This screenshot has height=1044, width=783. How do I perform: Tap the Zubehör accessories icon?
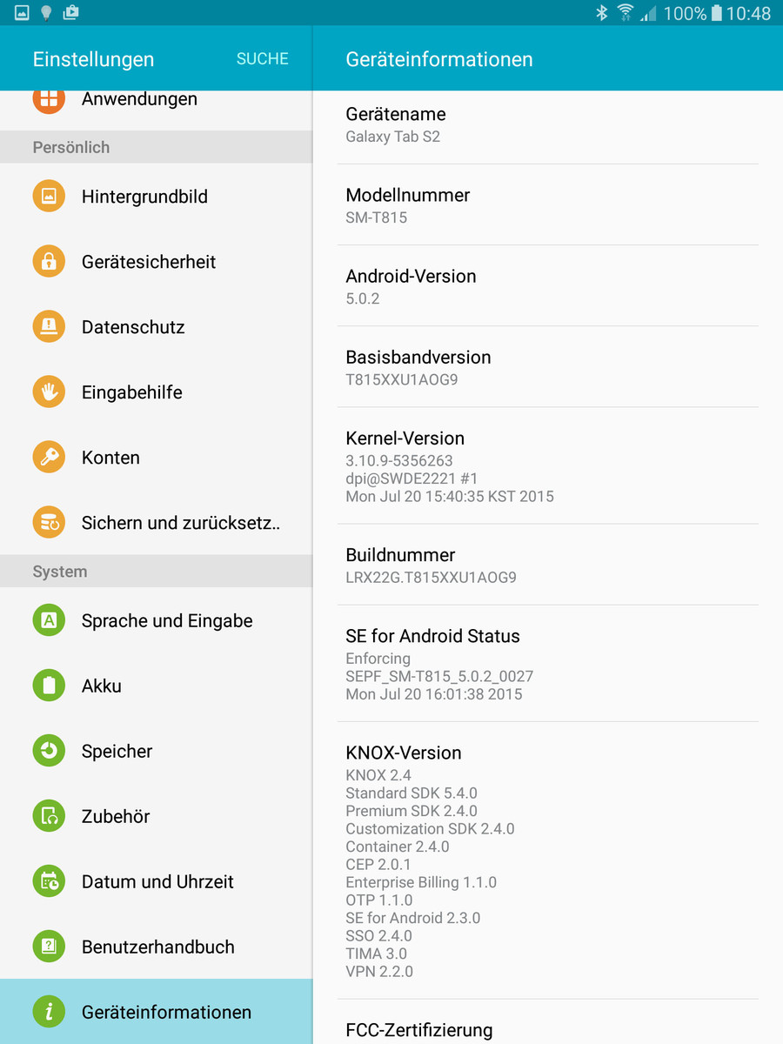pos(49,816)
